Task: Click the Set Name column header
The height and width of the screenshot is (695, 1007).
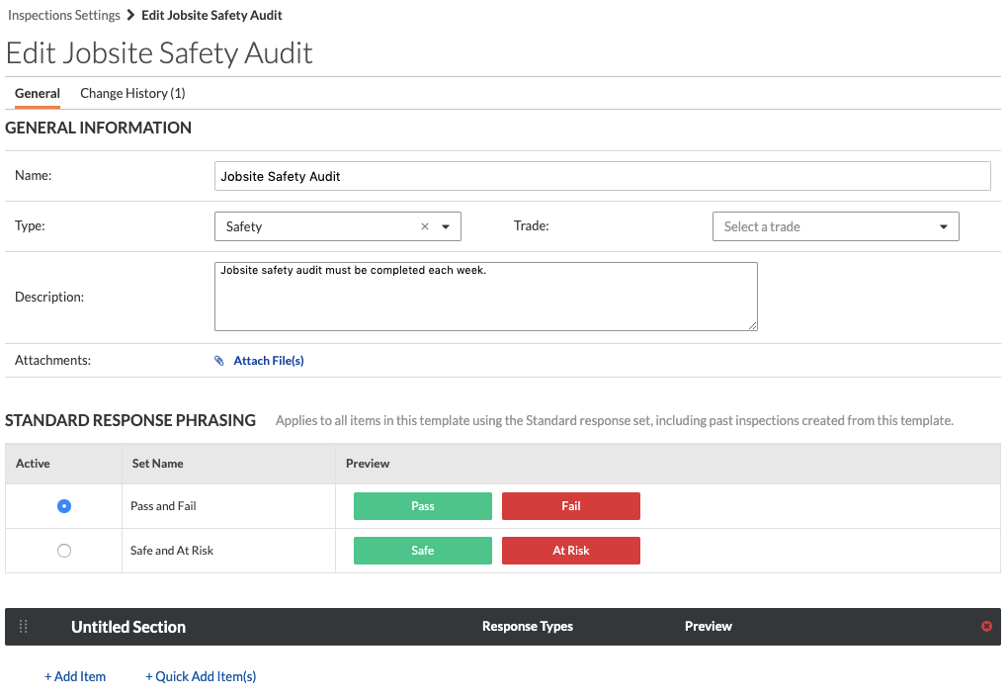Action: point(157,463)
